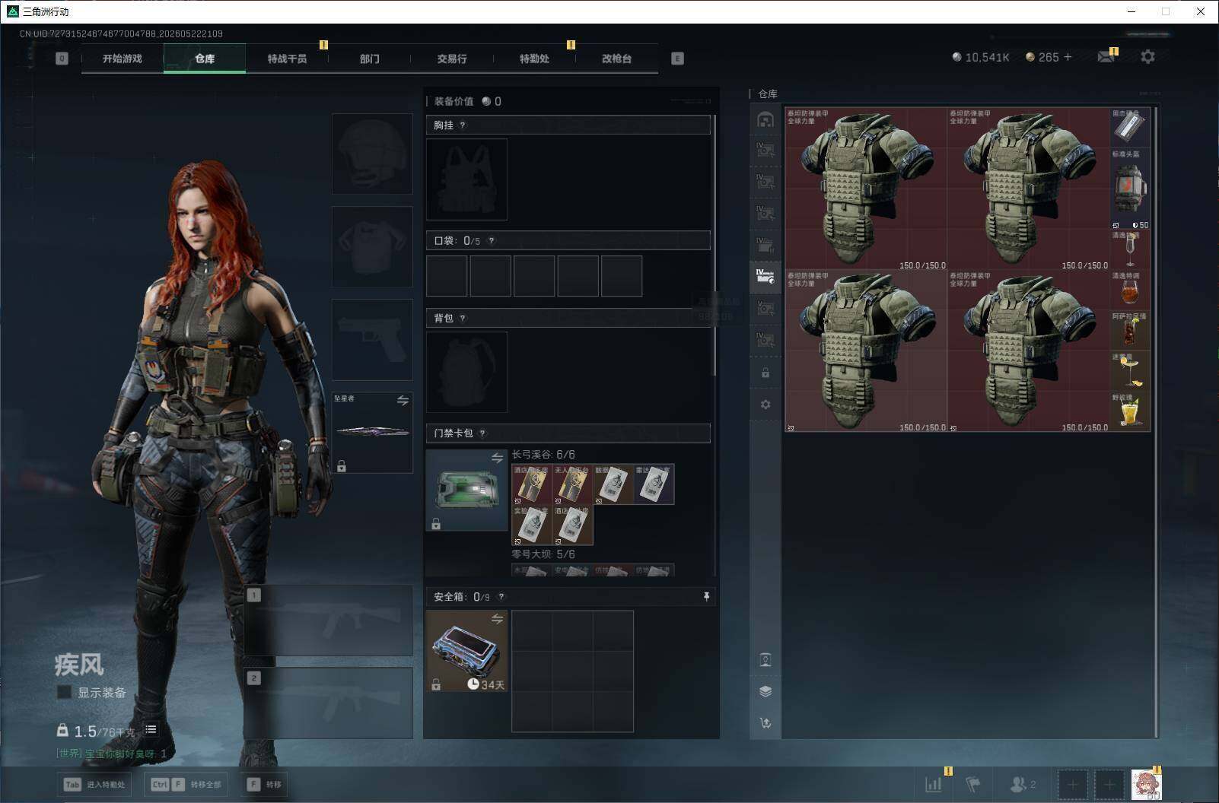Click the lock icon on the safe box

point(436,684)
